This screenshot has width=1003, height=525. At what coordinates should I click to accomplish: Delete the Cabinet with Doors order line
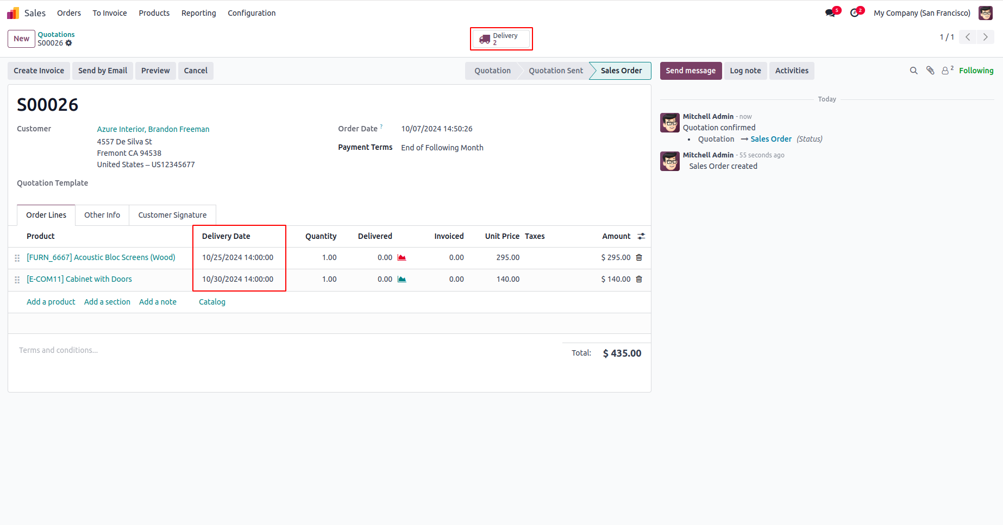[x=639, y=280]
